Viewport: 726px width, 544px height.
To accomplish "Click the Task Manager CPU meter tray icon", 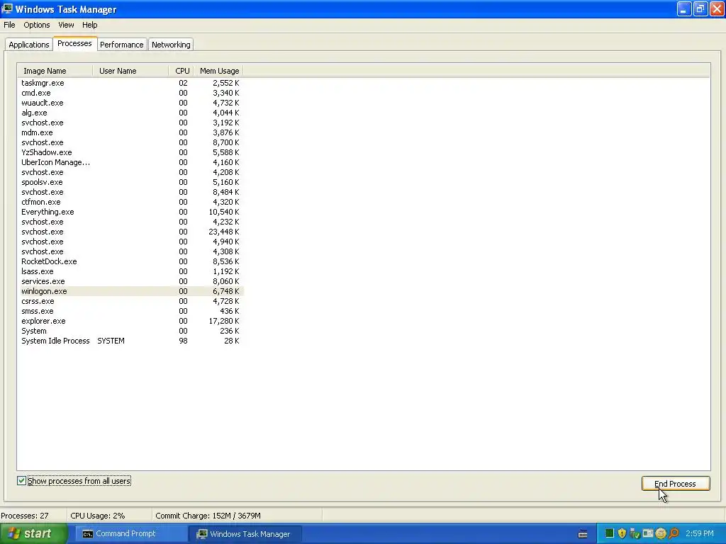I will [610, 533].
